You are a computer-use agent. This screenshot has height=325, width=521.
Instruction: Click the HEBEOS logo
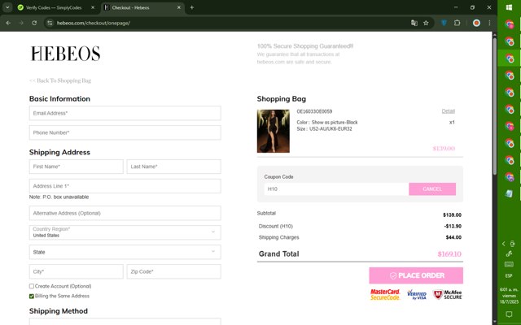(65, 54)
